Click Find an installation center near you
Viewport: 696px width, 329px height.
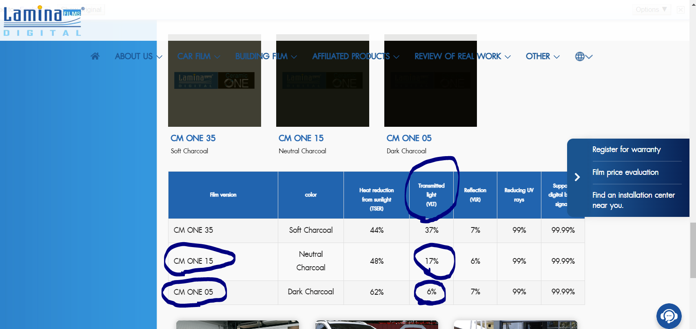tap(634, 200)
